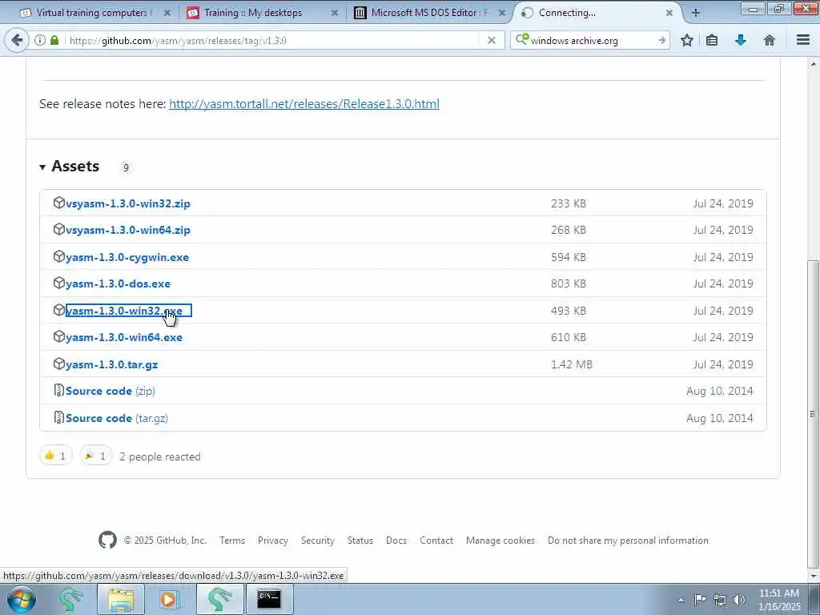Close the Microsoft MS DOS Editor tab

coord(501,13)
